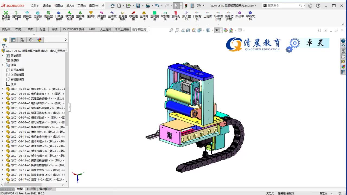Expand the QC01-06-01-A0 模组底板 node
Image resolution: width=347 pixels, height=195 pixels.
(x=3, y=89)
